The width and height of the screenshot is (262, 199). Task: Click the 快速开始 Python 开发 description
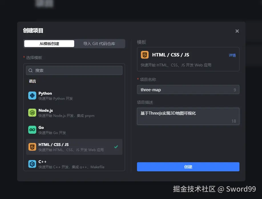pyautogui.click(x=56, y=99)
